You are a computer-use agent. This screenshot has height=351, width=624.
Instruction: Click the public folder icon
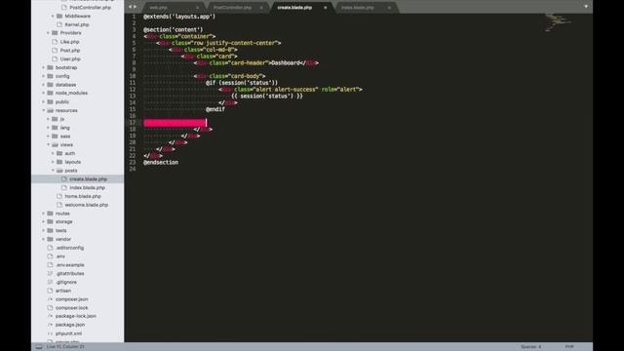(x=50, y=101)
